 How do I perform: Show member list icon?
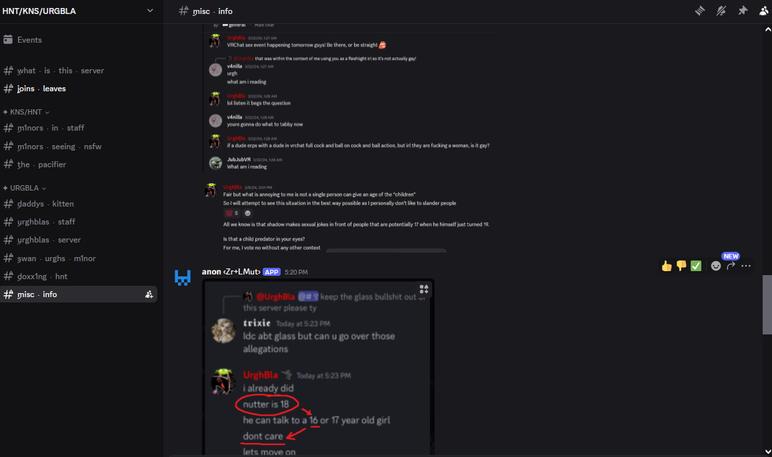[764, 11]
